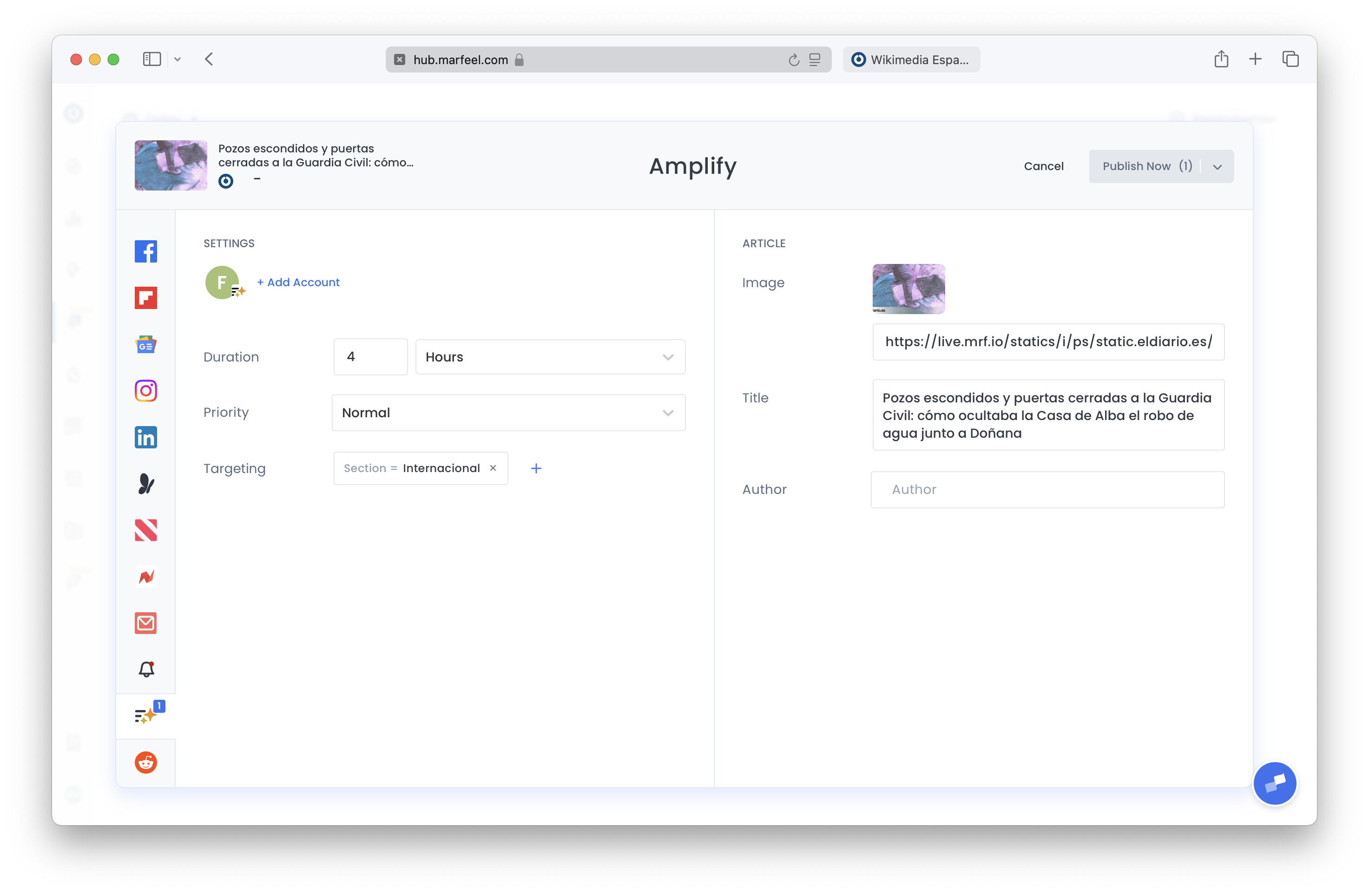Select the Instagram channel icon
This screenshot has height=894, width=1369.
point(145,391)
